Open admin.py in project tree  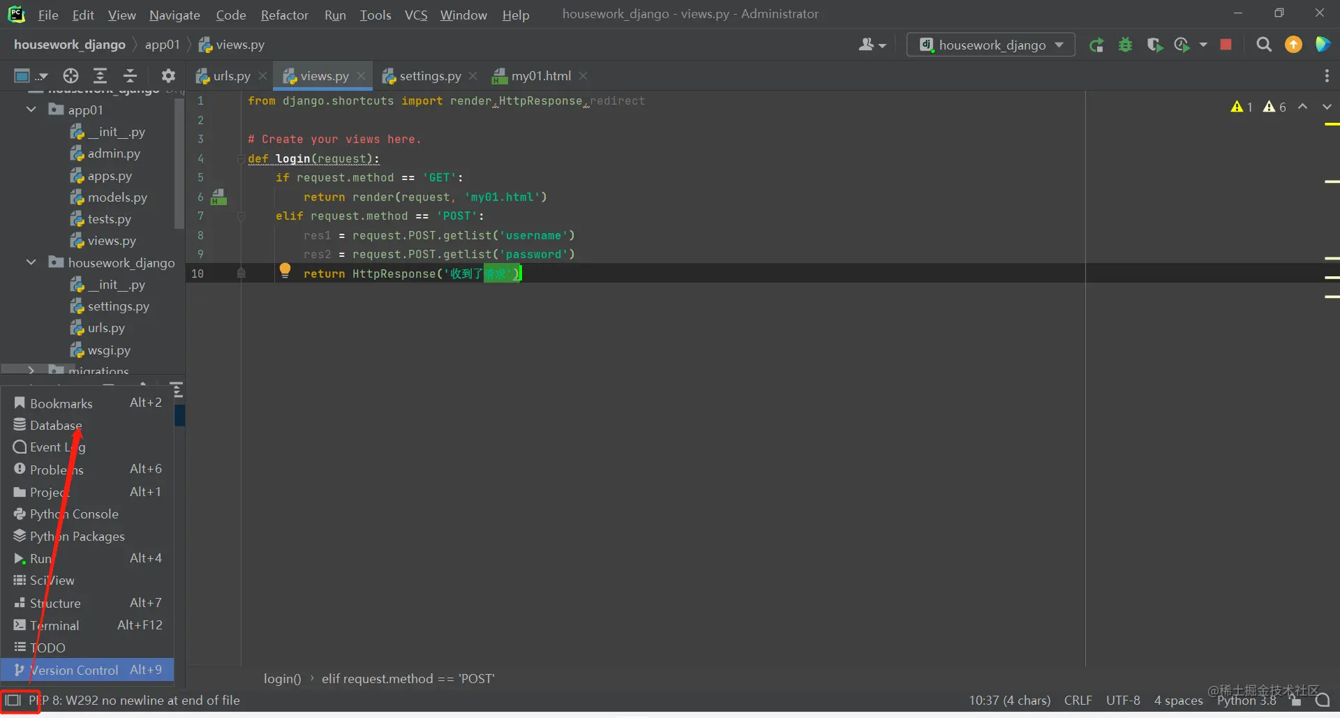point(105,154)
